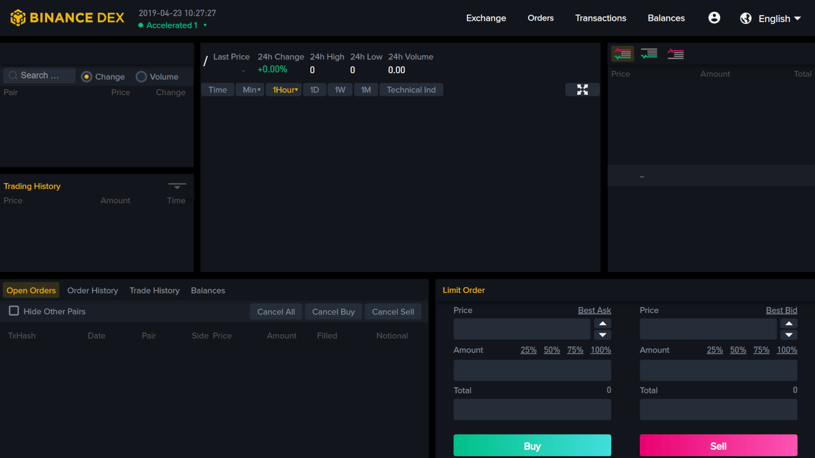This screenshot has width=815, height=458.
Task: Decrease buy price with down arrow
Action: [x=602, y=335]
